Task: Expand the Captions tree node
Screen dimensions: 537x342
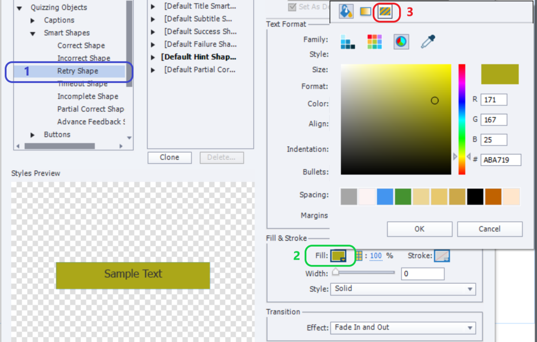Action: (x=33, y=20)
